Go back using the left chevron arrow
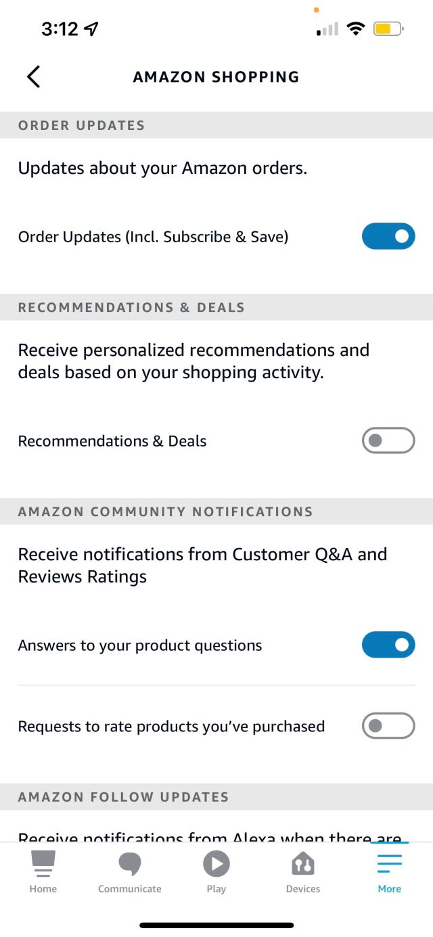The width and height of the screenshot is (433, 937). 33,76
